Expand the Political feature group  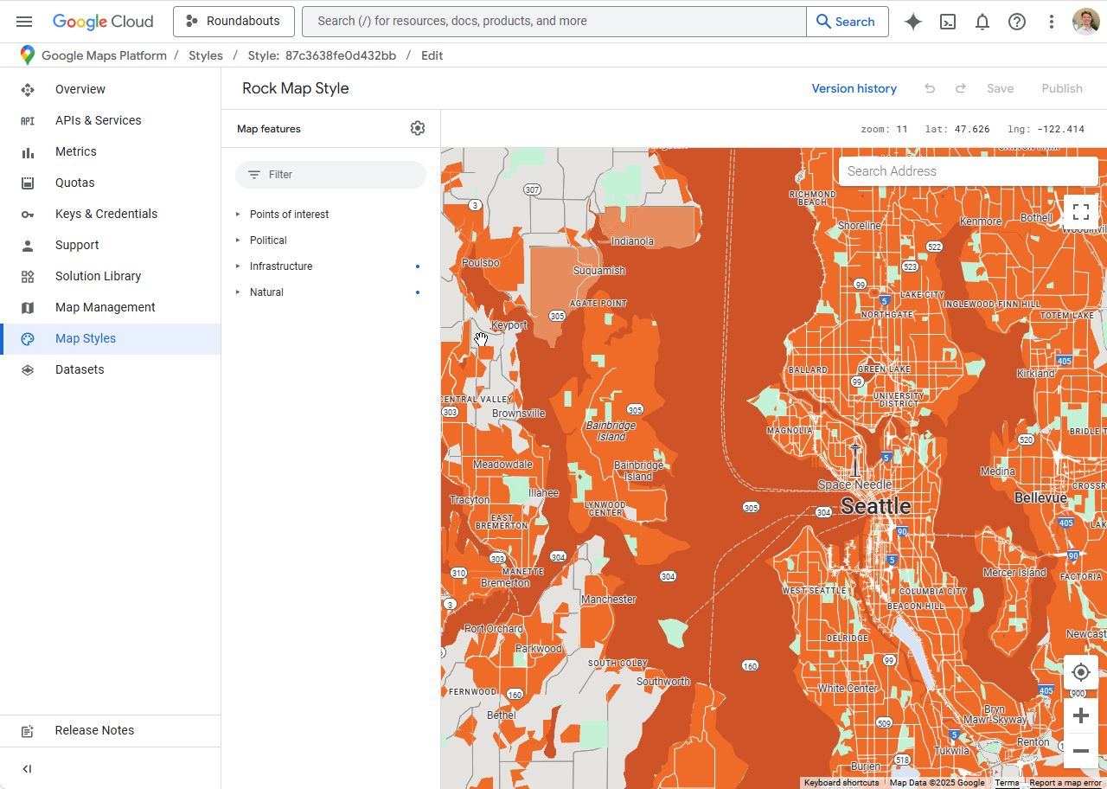(x=238, y=240)
